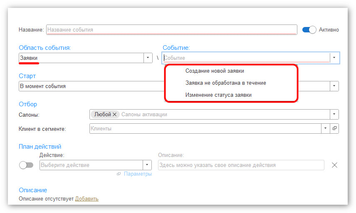Choose Изменение статуса заявки option
356x213 pixels.
[218, 95]
